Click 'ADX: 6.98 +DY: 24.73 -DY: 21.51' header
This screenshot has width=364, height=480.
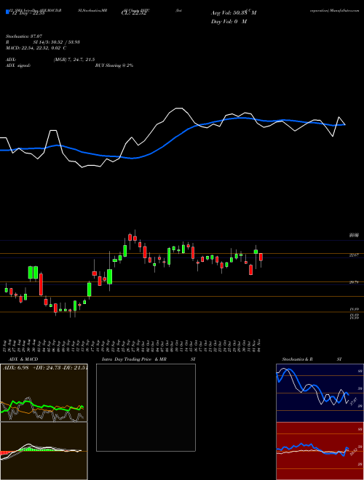(45, 367)
